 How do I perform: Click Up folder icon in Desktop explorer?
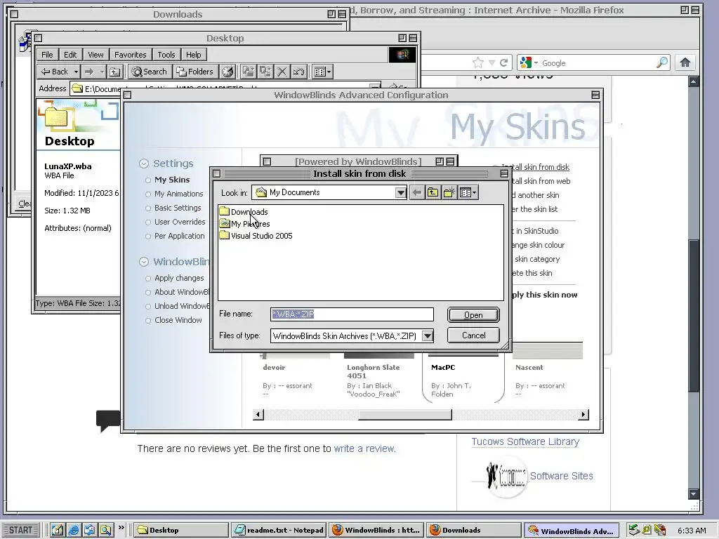click(x=114, y=72)
